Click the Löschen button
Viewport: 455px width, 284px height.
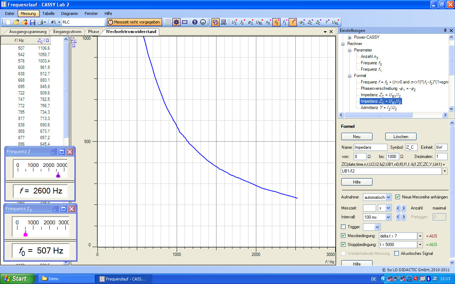click(401, 137)
